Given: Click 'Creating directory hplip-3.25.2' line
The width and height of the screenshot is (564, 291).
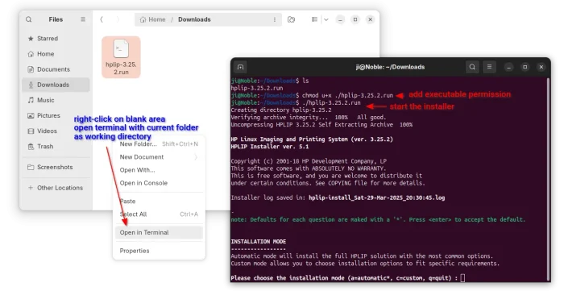Looking at the screenshot, I should click(x=281, y=110).
